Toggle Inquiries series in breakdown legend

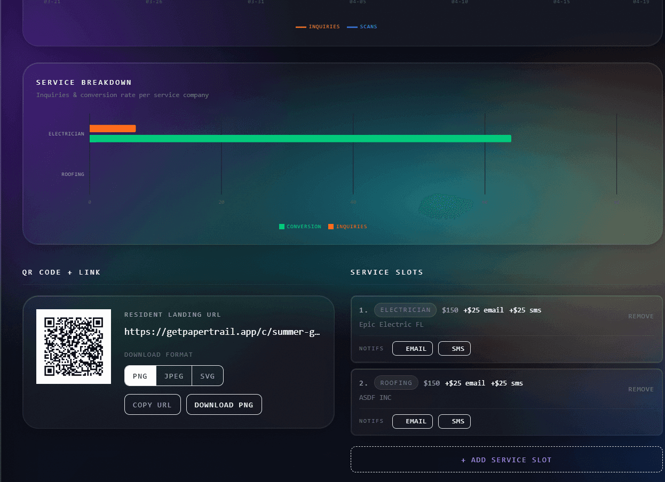(x=347, y=227)
